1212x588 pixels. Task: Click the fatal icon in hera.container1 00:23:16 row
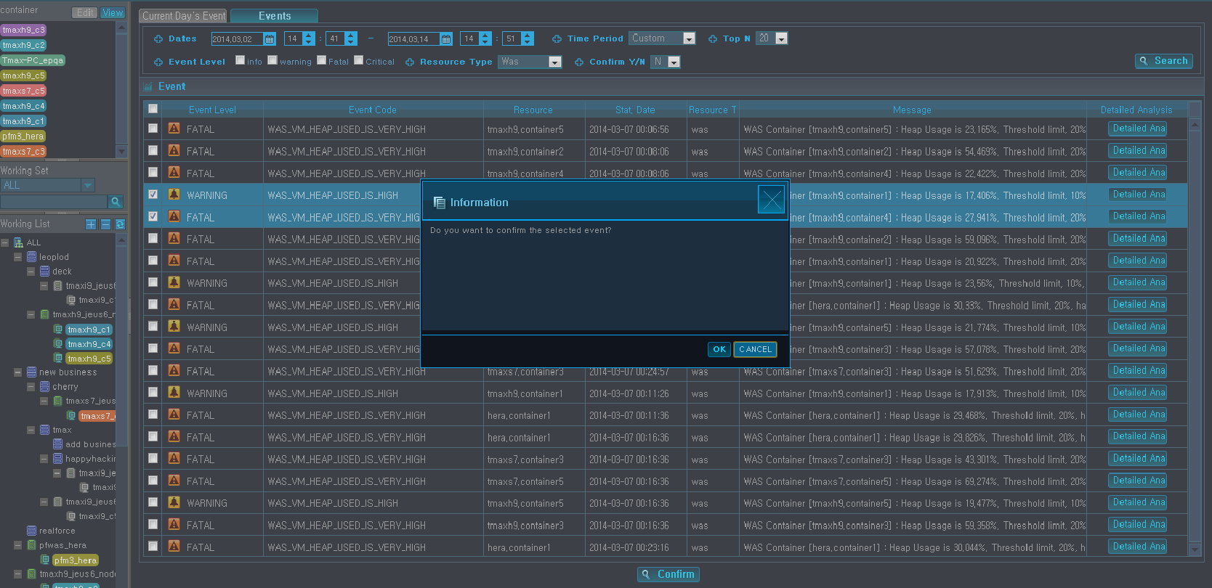[x=174, y=546]
